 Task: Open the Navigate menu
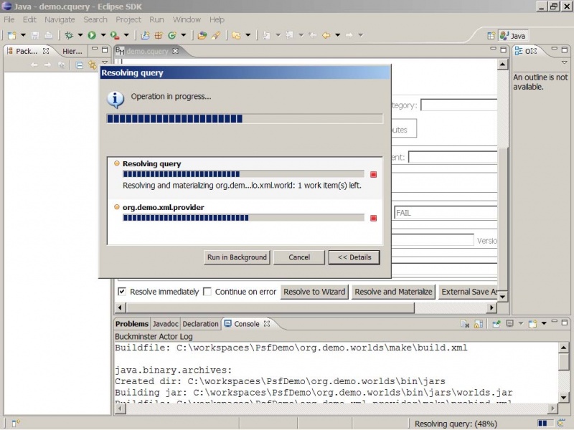[60, 19]
